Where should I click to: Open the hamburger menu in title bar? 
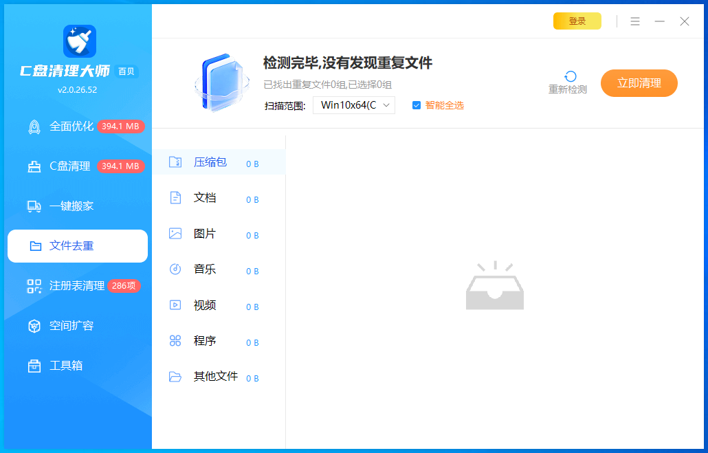pos(635,21)
